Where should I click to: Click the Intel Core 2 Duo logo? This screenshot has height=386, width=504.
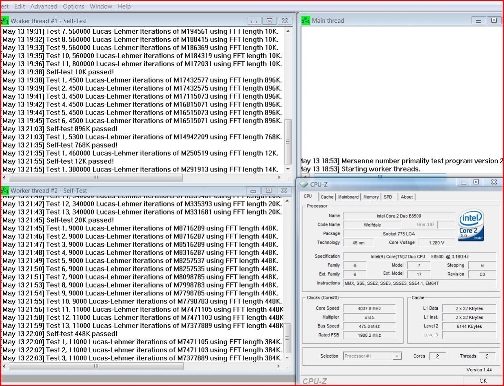(471, 226)
